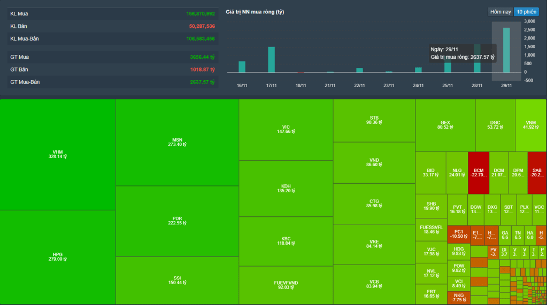Click the VHM treemap tile
Screen dimensions: 547x305
coord(58,154)
